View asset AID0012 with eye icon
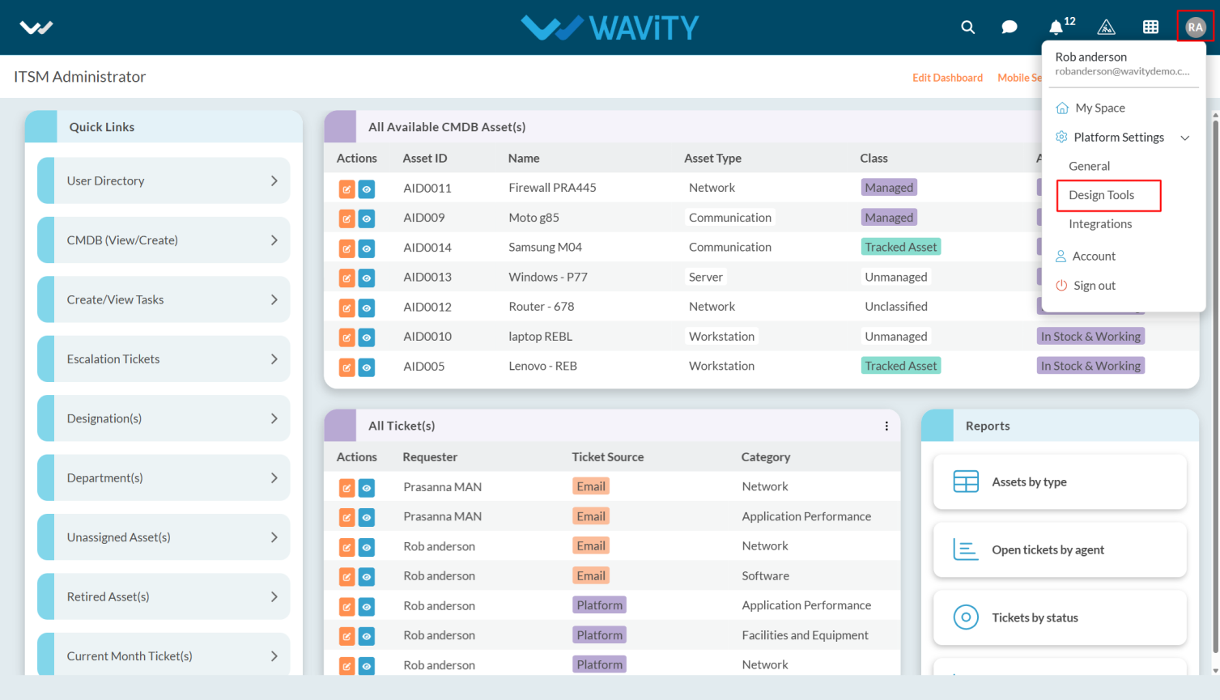 point(367,308)
